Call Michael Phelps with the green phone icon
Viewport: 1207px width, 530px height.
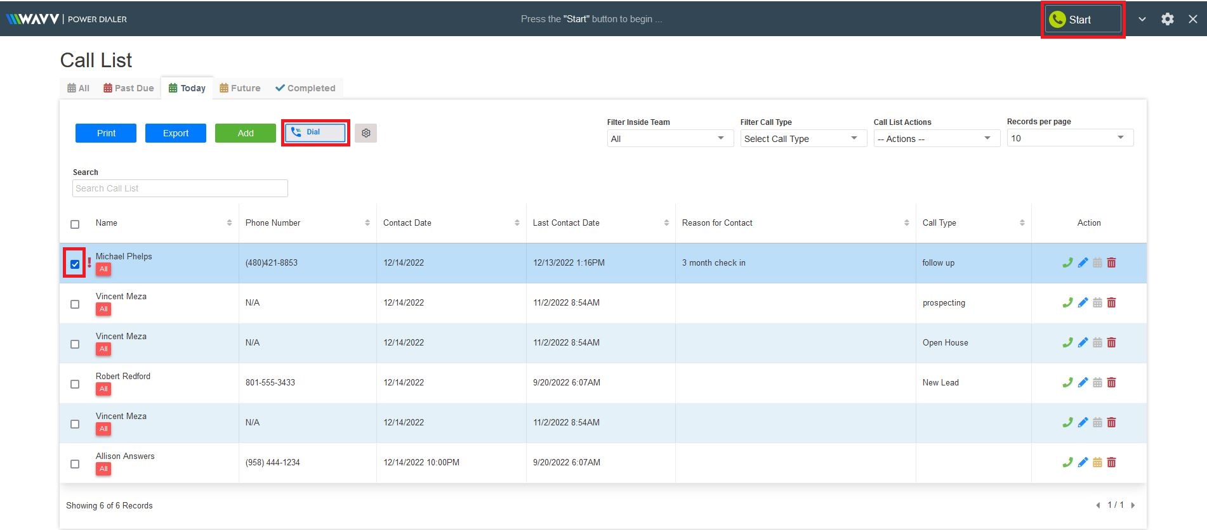[1067, 262]
